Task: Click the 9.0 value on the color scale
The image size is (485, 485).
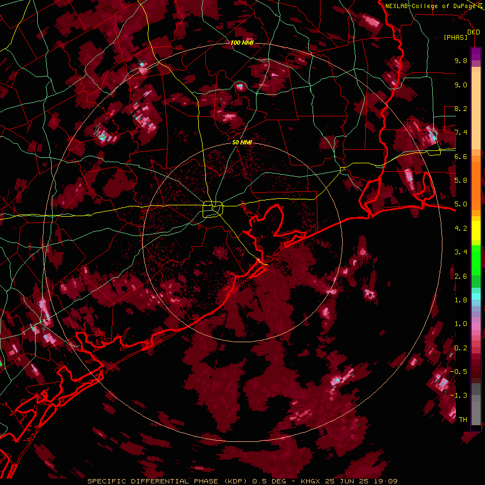Action: click(x=461, y=85)
